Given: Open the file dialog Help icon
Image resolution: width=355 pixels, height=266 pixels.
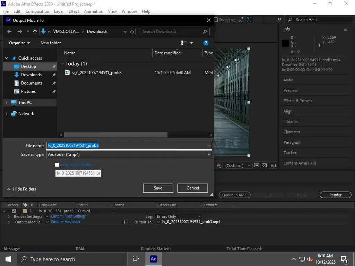Looking at the screenshot, I should 206,43.
